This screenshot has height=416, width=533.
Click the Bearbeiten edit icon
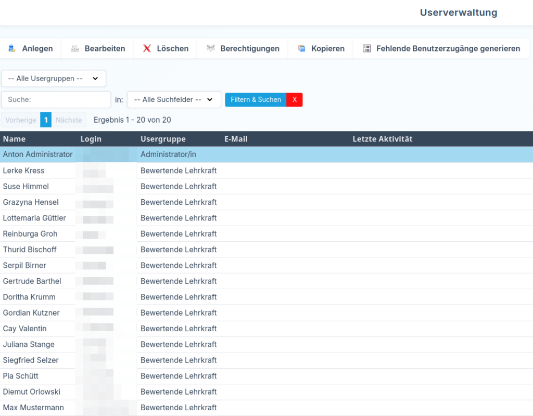(x=74, y=48)
